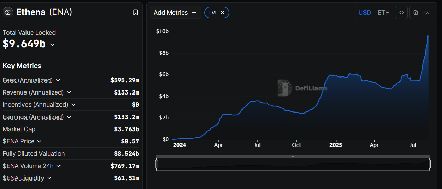Expand Earnings (Annualized) details
Viewport: 442px width, 189px height.
tap(69, 117)
